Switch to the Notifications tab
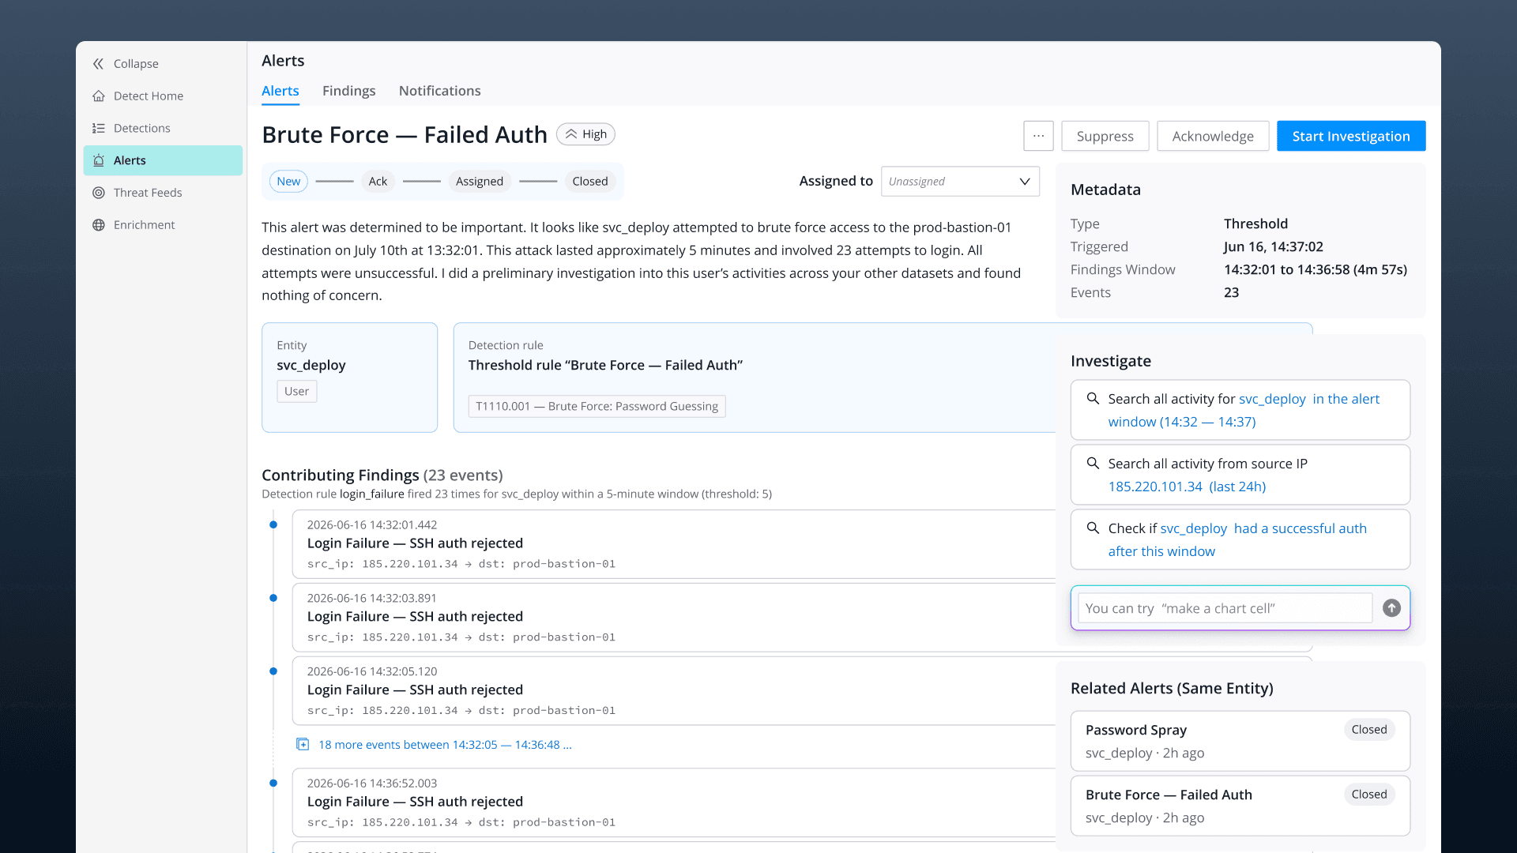 (x=439, y=91)
